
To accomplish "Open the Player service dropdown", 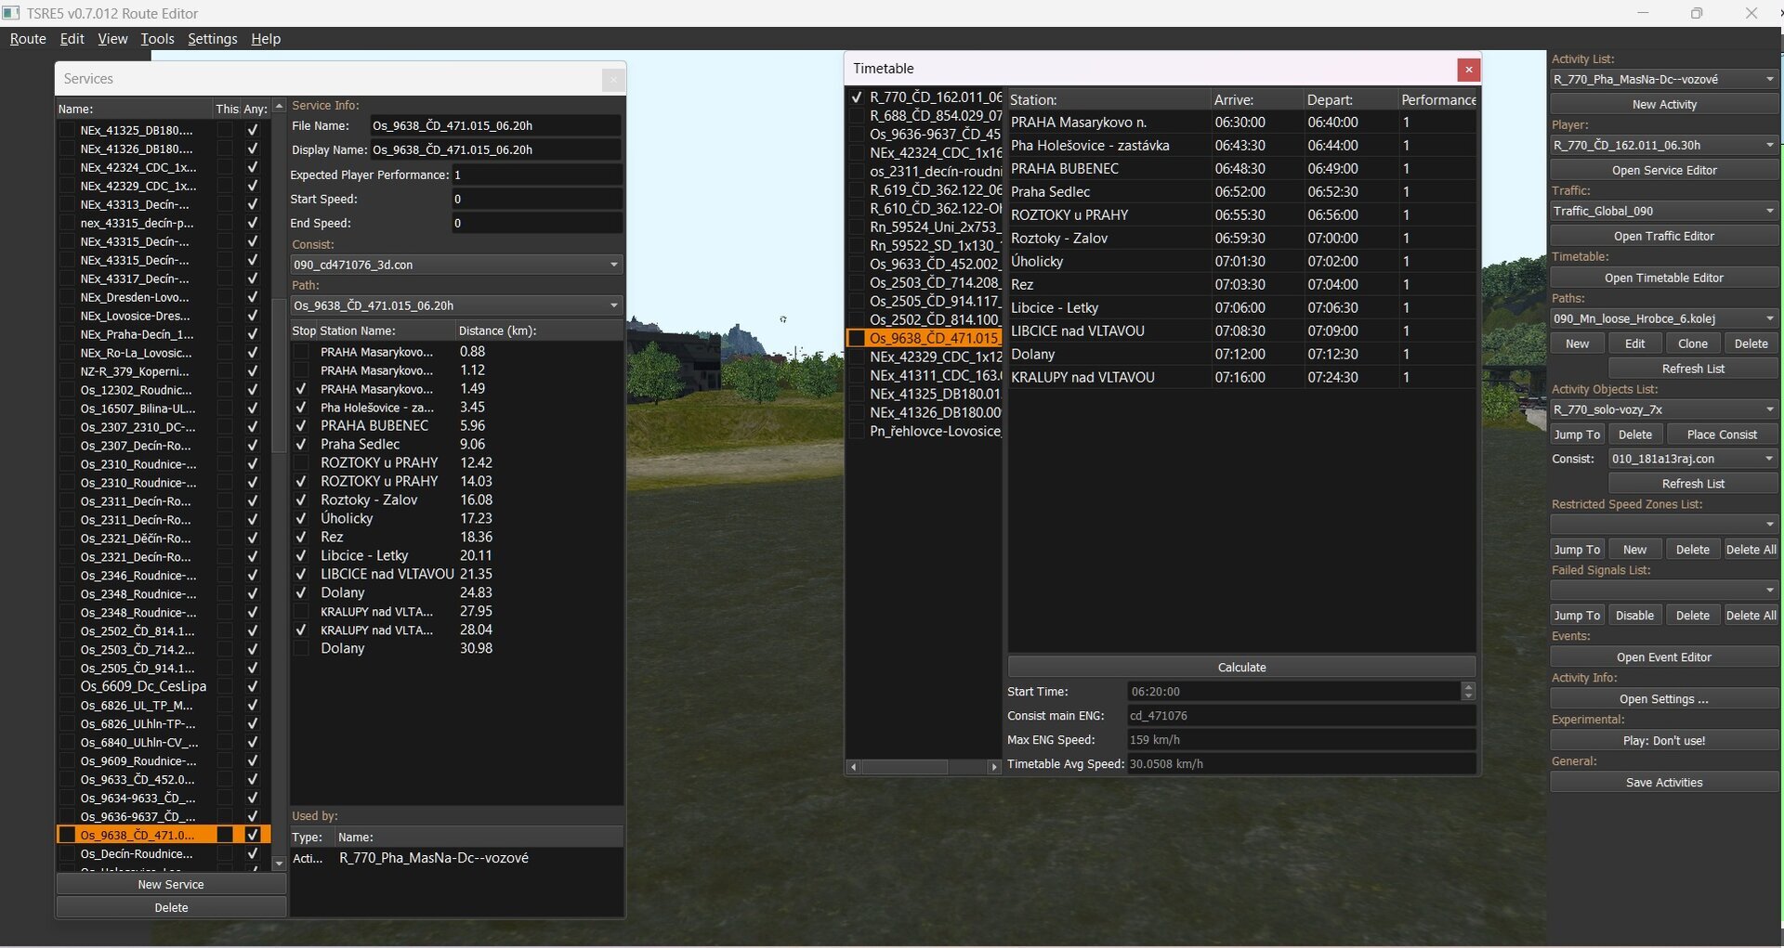I will tap(1663, 146).
